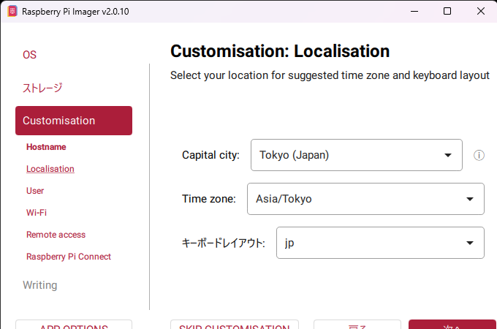This screenshot has width=497, height=329.
Task: Click the 'Select your location' description text
Action: pyautogui.click(x=330, y=75)
